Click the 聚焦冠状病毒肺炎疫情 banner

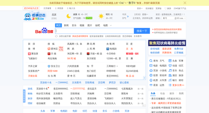(x=167, y=43)
